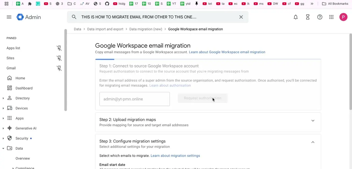
Task: Click the Directory person icon
Action: pos(10,98)
